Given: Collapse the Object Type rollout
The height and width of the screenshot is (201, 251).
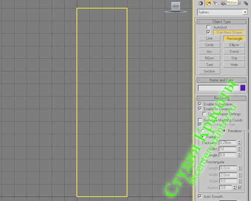Looking at the screenshot, I should (x=221, y=22).
